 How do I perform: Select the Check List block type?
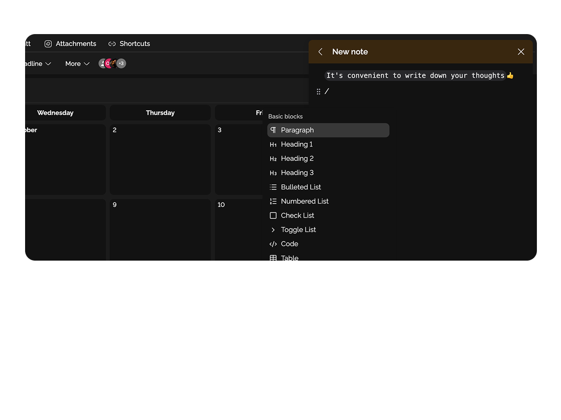coord(298,216)
